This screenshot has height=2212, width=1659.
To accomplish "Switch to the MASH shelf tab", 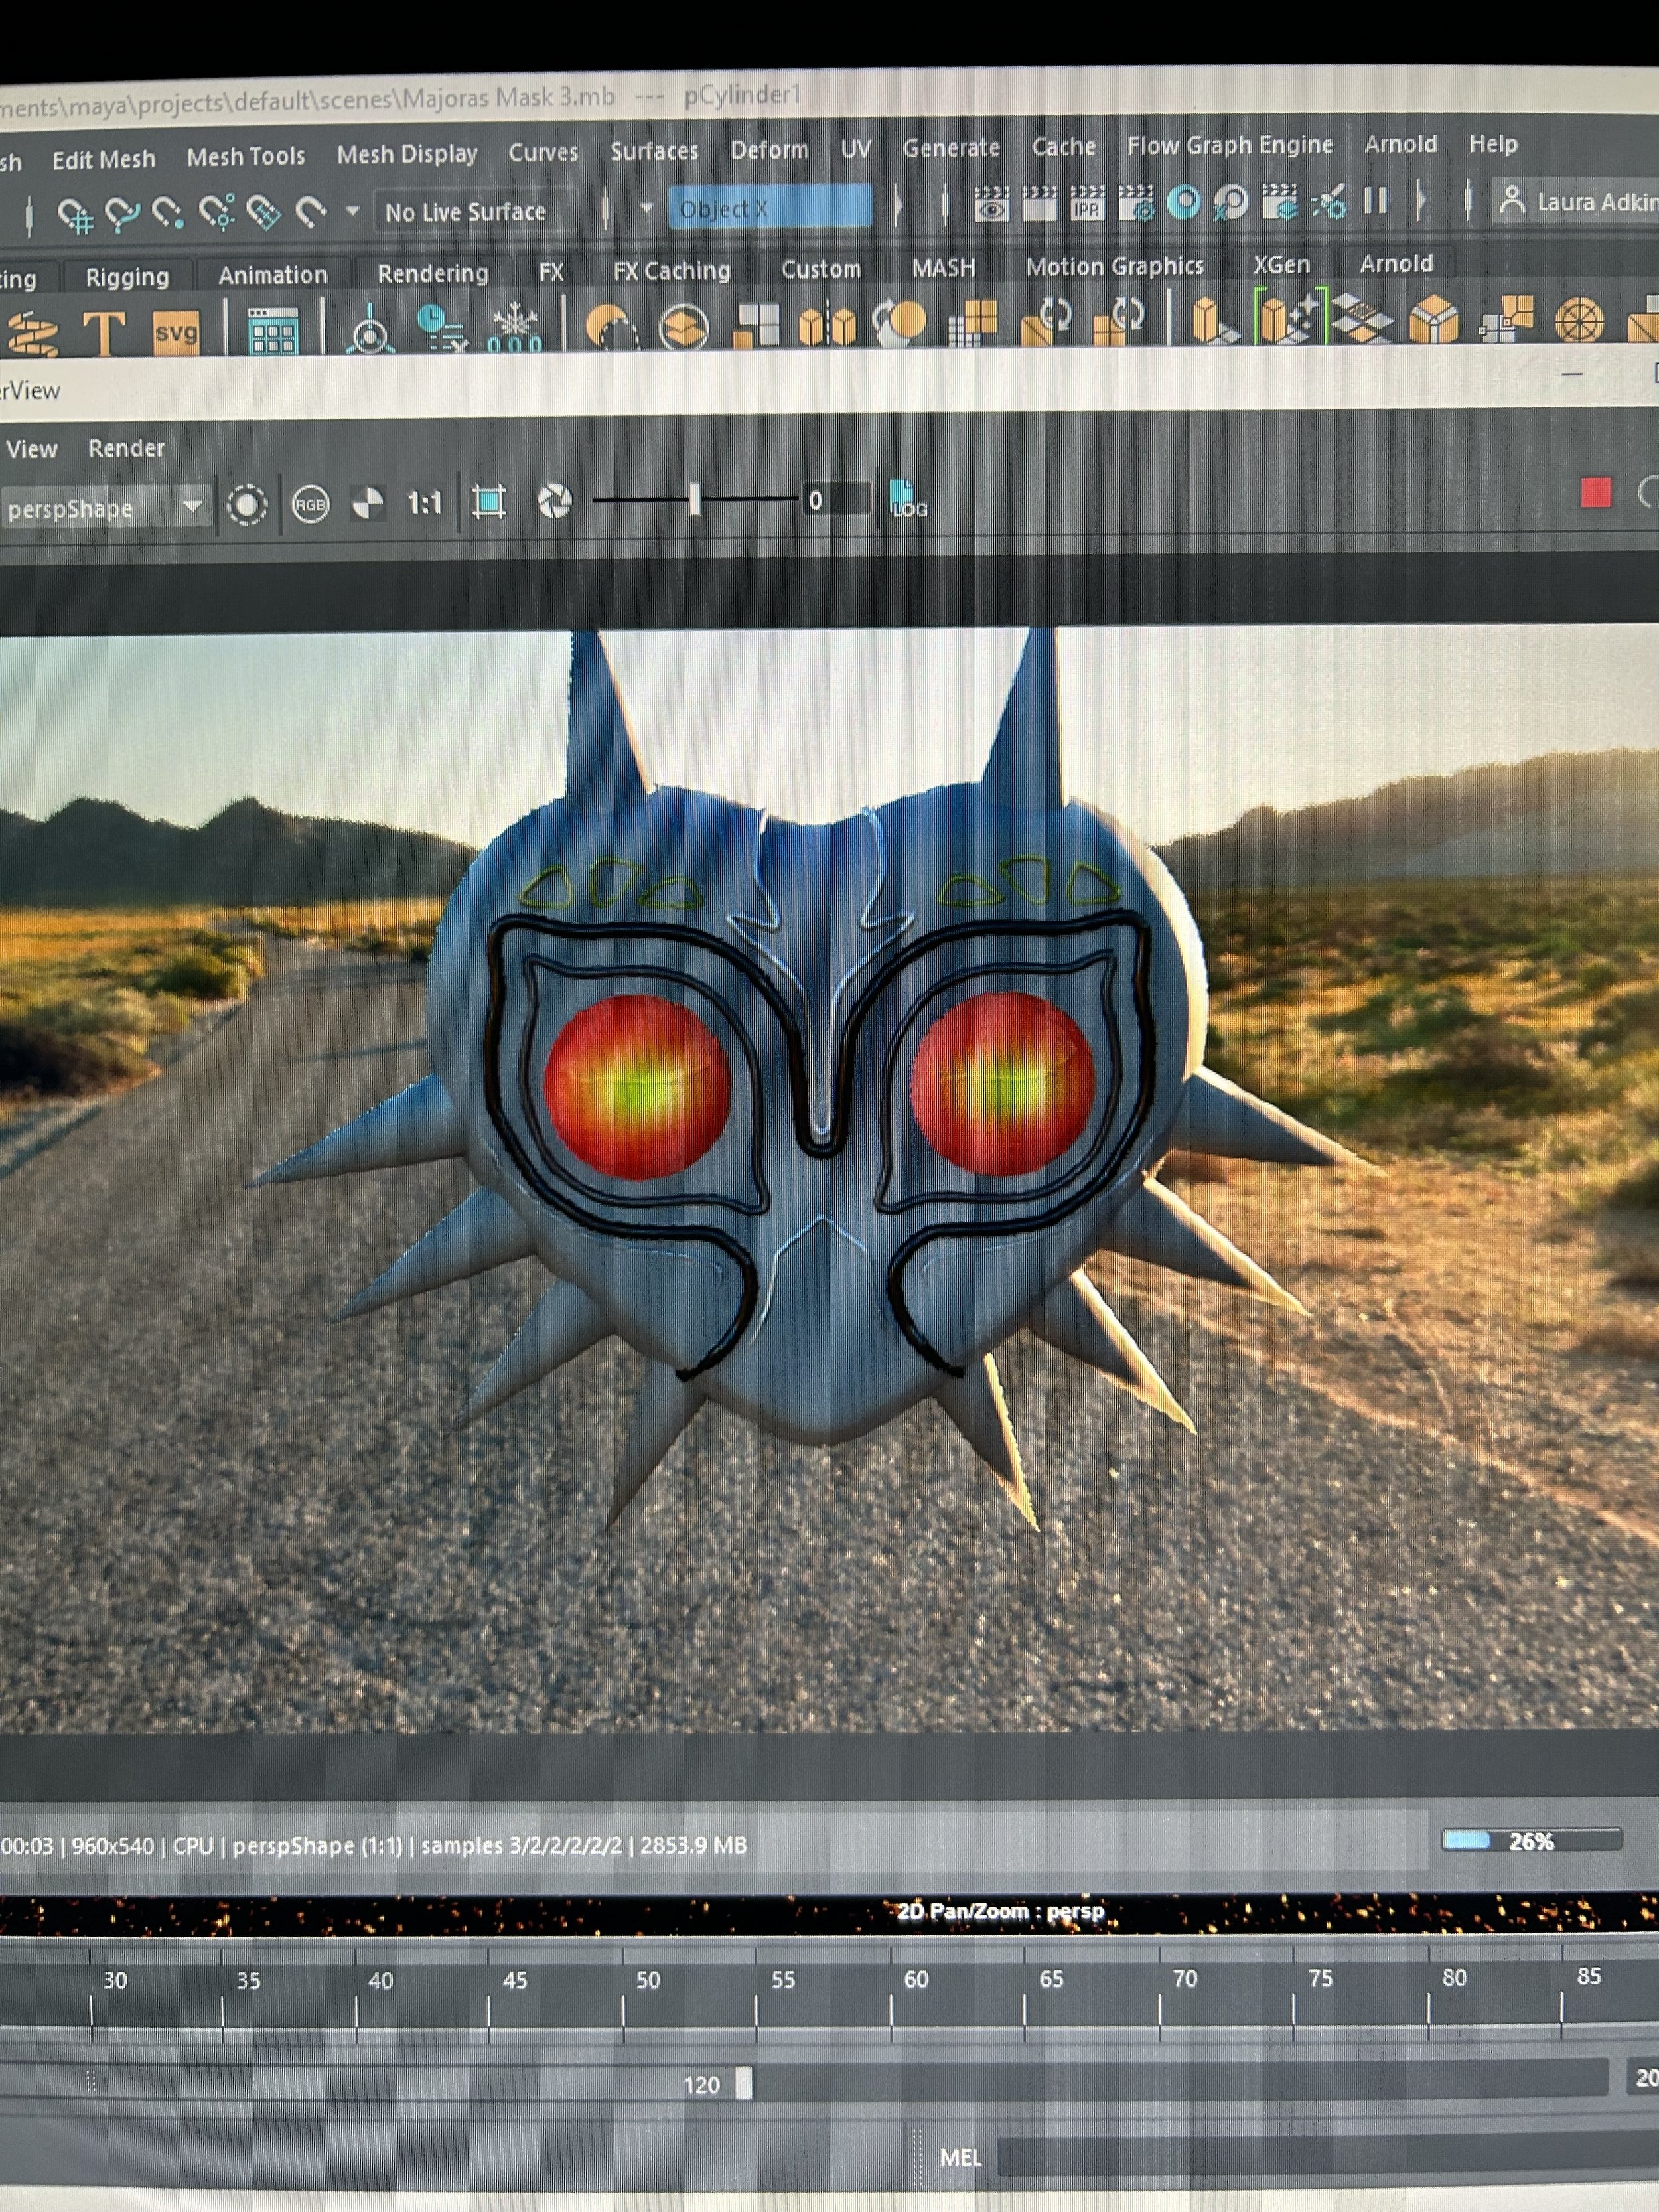I will pyautogui.click(x=943, y=268).
